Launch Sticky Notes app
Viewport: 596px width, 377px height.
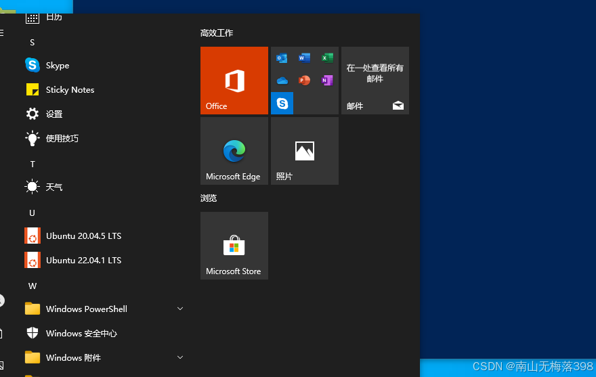(103, 90)
